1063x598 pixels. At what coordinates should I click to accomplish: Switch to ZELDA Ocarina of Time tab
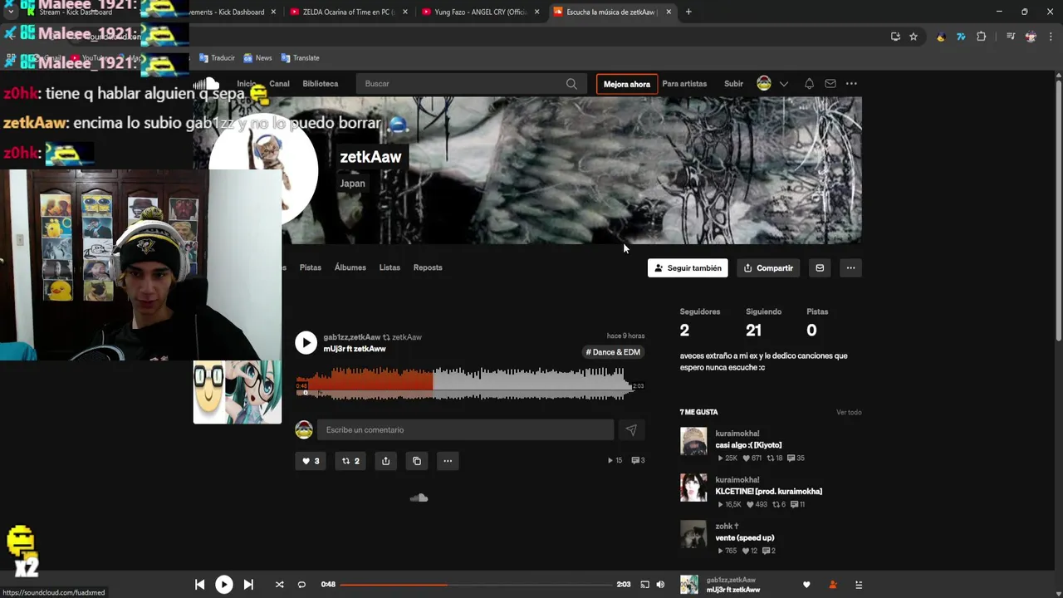click(347, 12)
